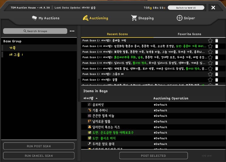This screenshot has height=162, width=226.
Task: Click the TSM Auction House version title
Action: [30, 8]
